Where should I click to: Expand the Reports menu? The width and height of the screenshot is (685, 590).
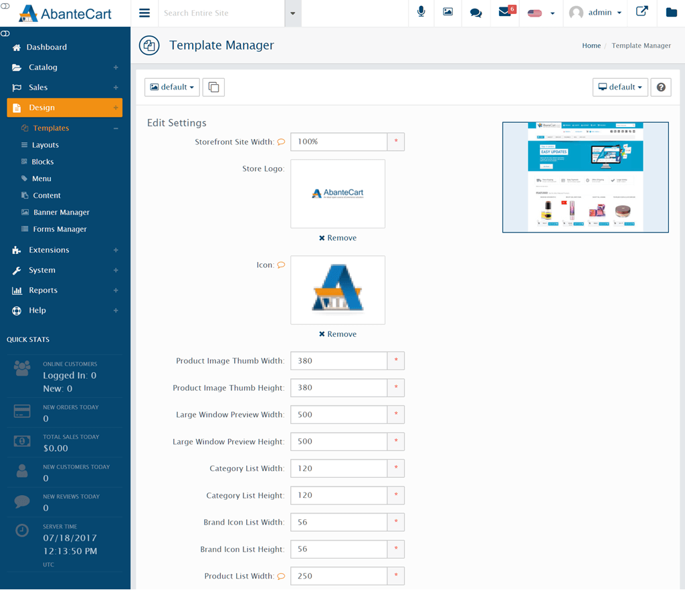(65, 290)
